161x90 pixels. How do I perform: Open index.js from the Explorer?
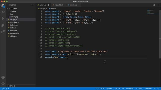[21, 28]
